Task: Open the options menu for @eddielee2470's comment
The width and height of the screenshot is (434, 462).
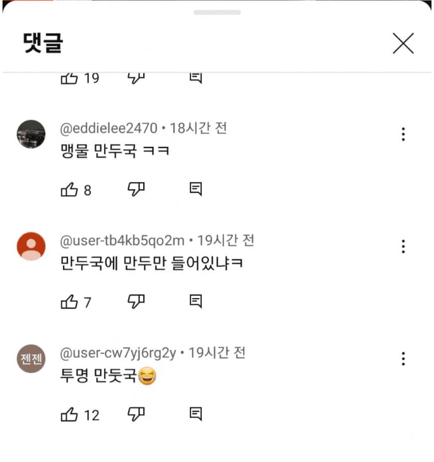Action: click(403, 134)
